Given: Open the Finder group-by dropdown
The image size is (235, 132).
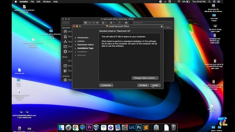Looking at the screenshot, I should (104, 23).
